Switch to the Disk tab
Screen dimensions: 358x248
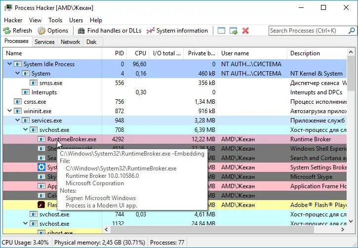[x=91, y=42]
